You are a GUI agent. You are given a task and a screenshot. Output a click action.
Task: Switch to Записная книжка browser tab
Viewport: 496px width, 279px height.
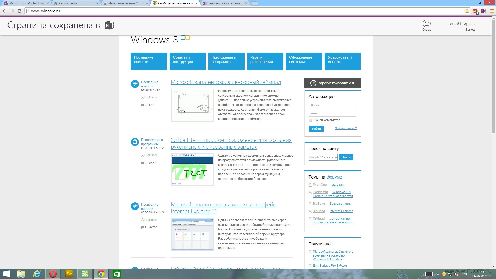point(225,3)
